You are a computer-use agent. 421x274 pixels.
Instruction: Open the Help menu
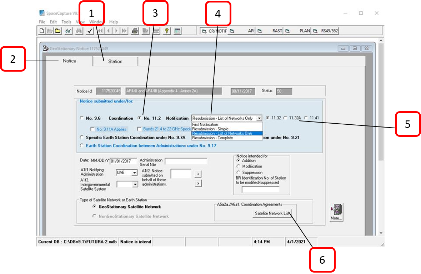tap(113, 22)
